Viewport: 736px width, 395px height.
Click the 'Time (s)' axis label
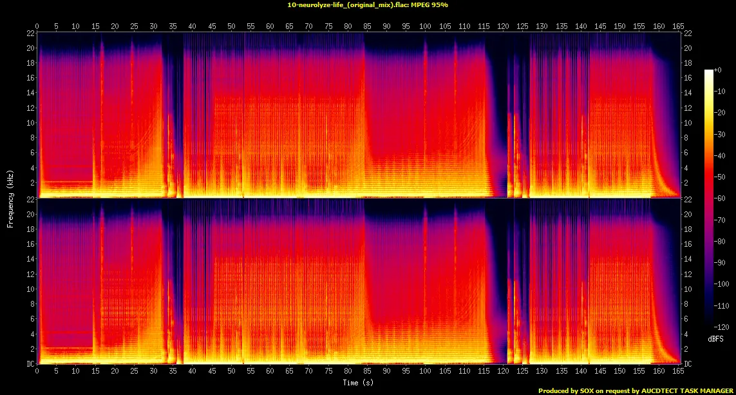358,383
